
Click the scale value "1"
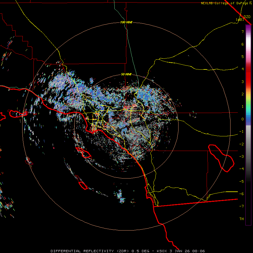(x=243, y=107)
